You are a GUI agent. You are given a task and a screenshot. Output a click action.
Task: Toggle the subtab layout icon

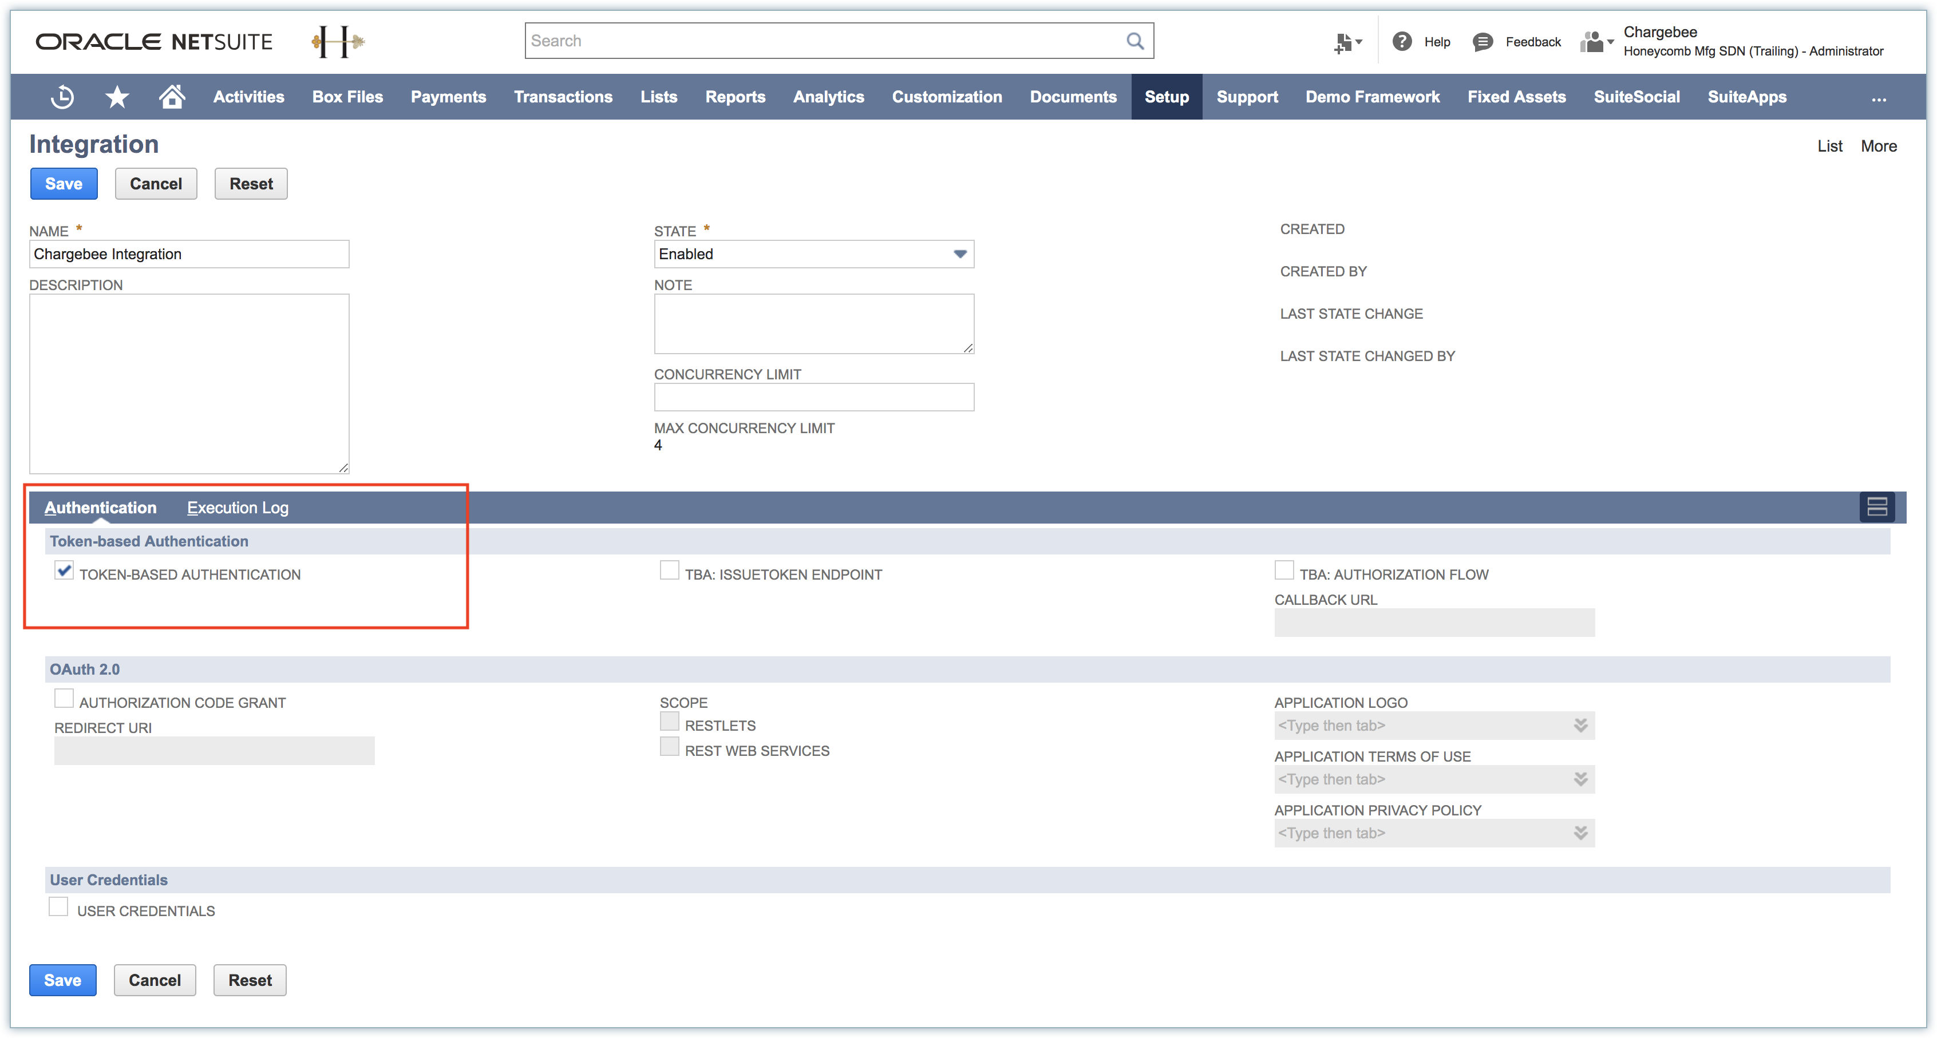(1877, 508)
